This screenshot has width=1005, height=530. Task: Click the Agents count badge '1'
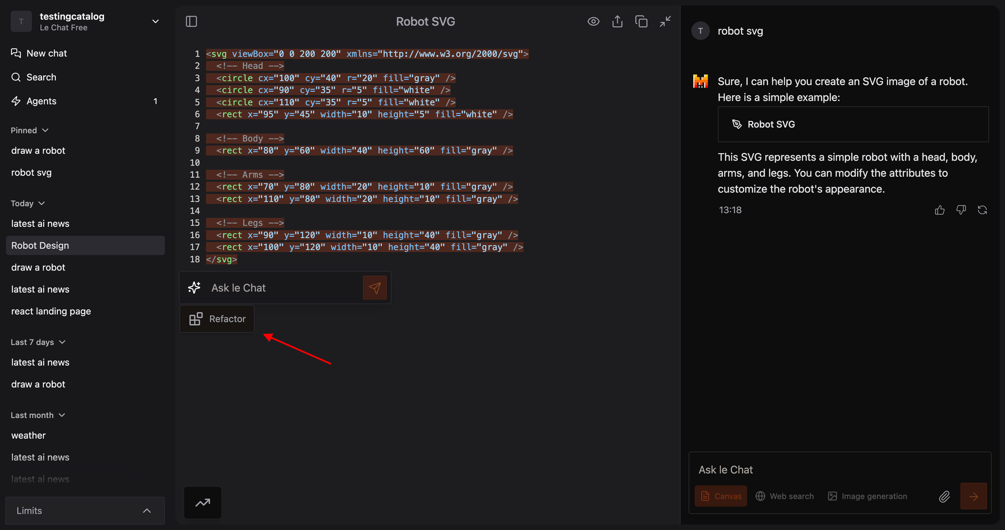coord(155,101)
